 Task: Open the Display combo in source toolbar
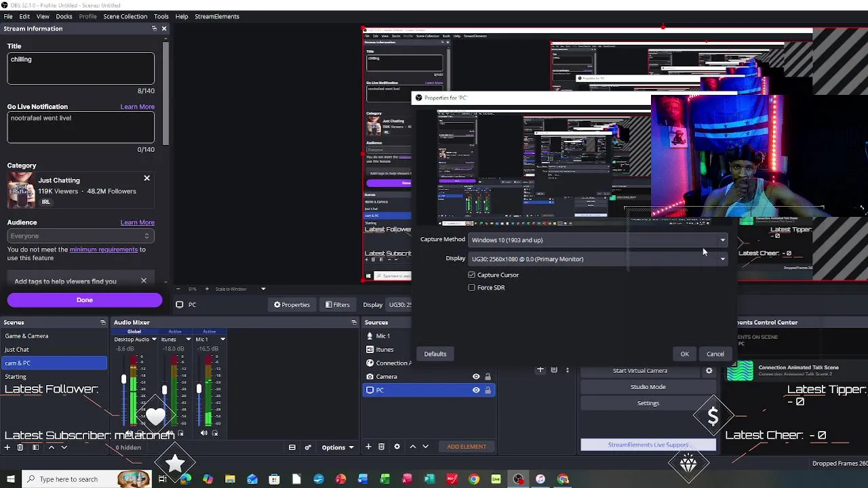pos(399,305)
